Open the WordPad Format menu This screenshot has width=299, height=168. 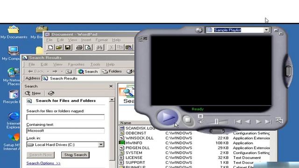click(101, 40)
